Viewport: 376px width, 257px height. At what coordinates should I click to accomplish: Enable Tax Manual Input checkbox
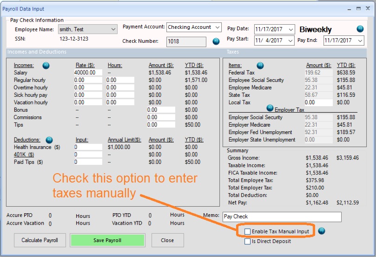[248, 231]
